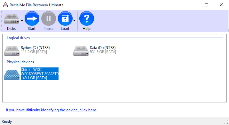Open the Disks dropdown arrow
Viewport: 229px width, 125px height.
click(x=22, y=21)
